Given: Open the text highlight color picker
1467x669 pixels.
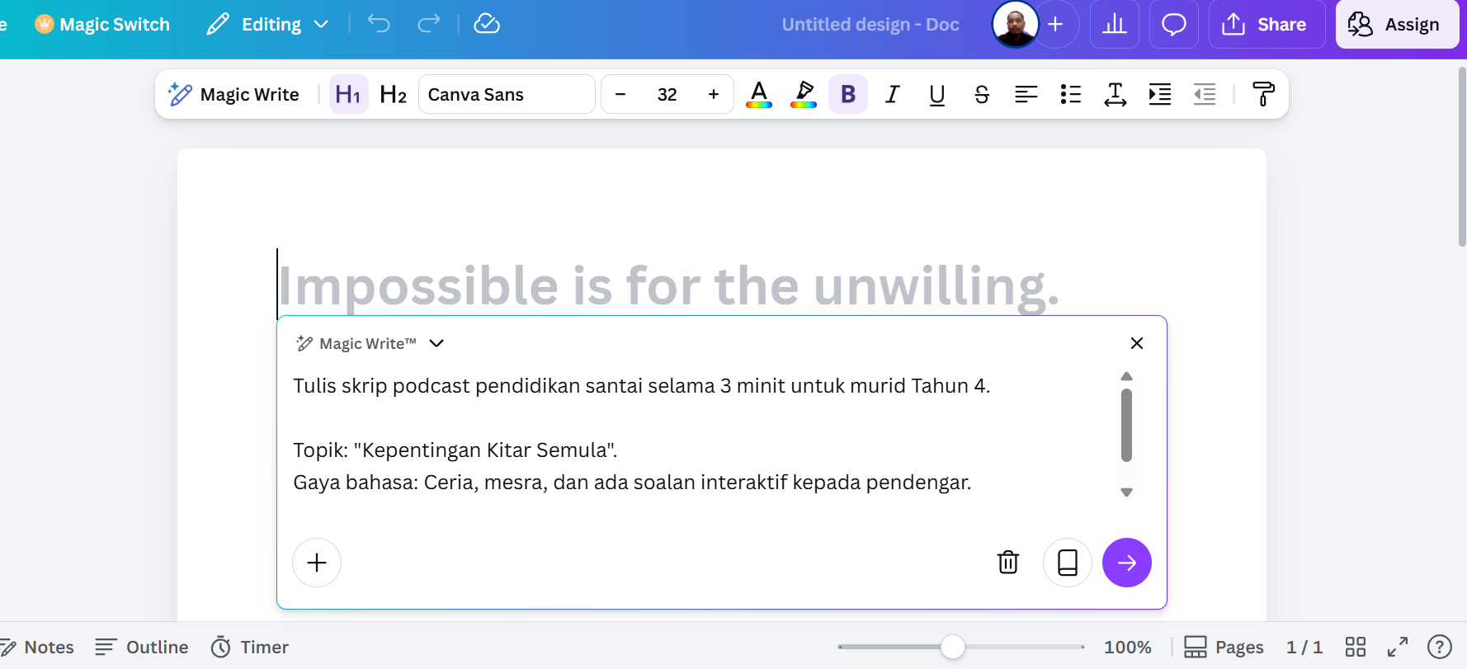Looking at the screenshot, I should 803,94.
